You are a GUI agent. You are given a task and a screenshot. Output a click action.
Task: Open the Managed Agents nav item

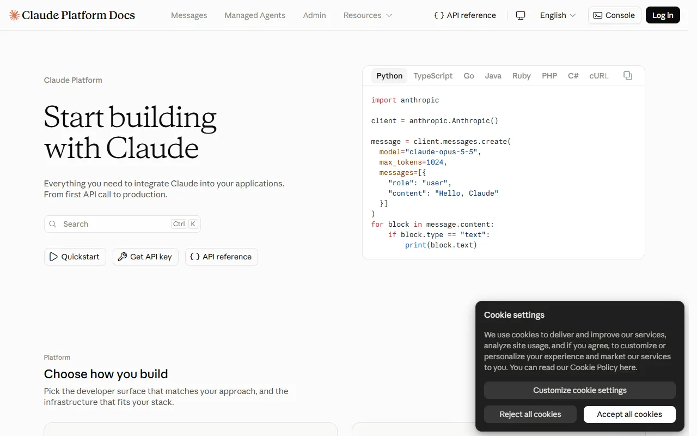tap(255, 15)
